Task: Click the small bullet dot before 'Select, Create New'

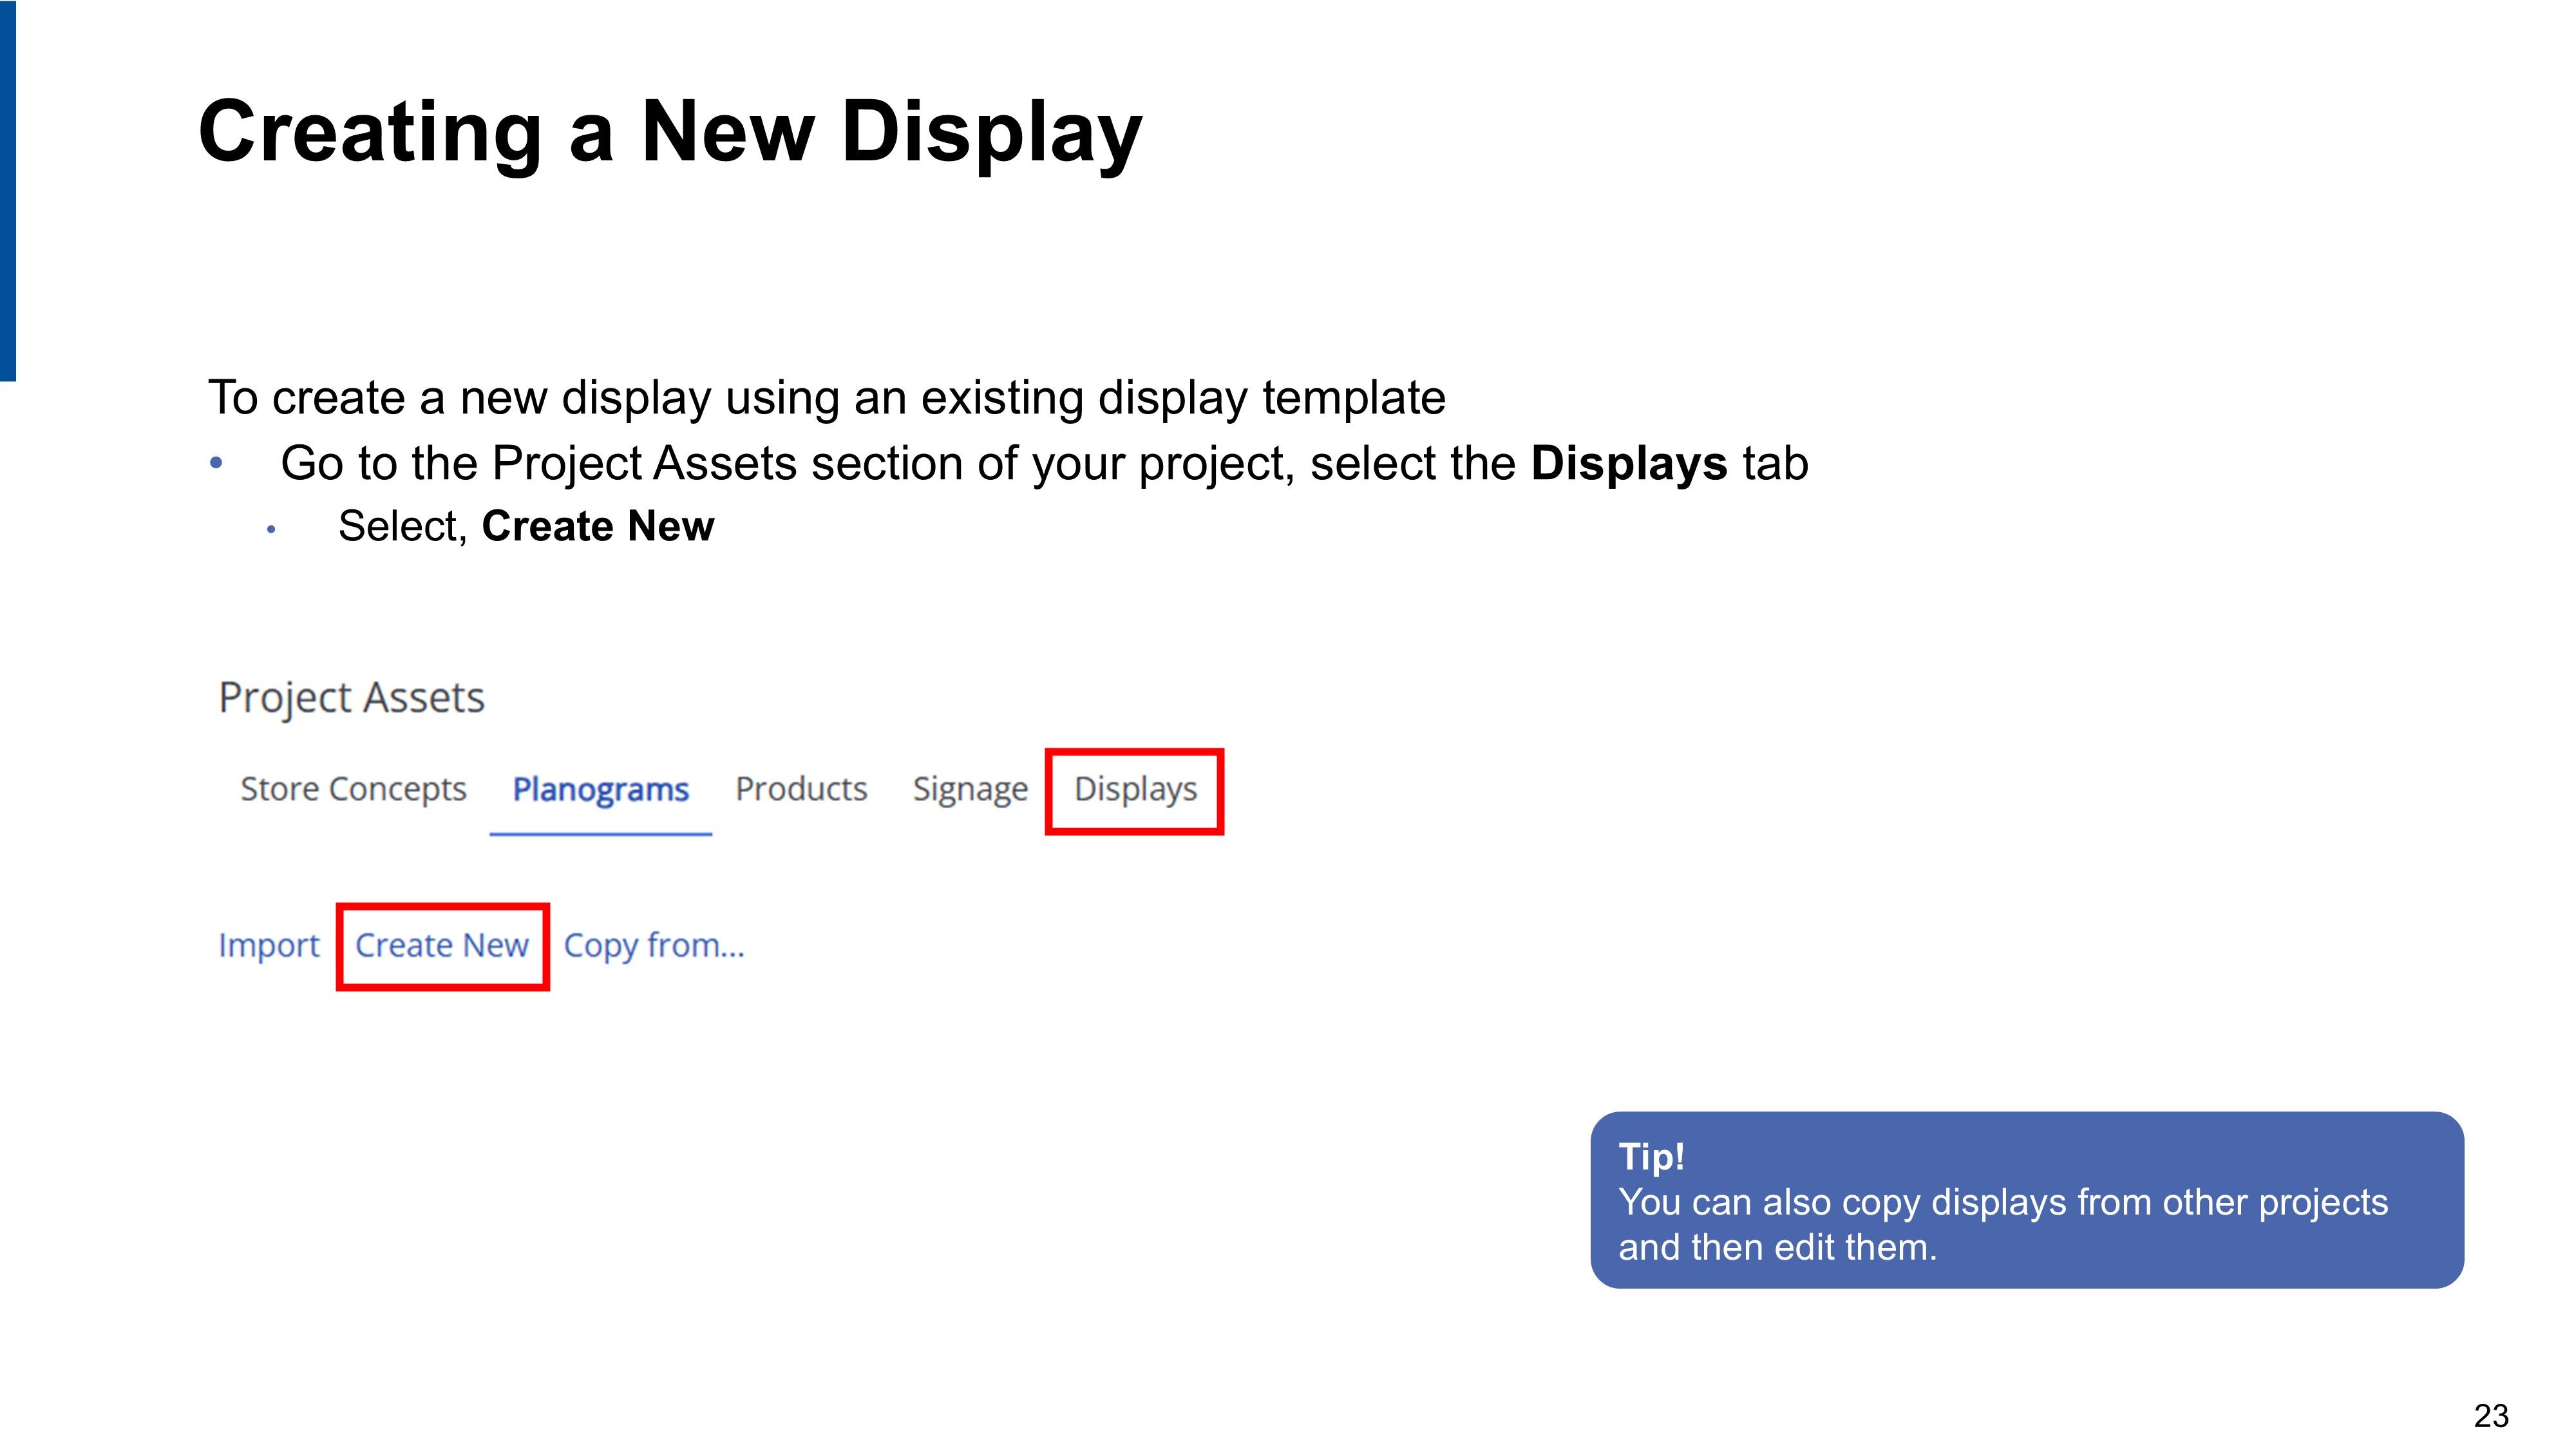Action: point(271,529)
